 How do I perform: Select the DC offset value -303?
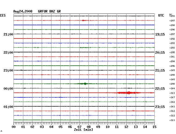point(172,107)
